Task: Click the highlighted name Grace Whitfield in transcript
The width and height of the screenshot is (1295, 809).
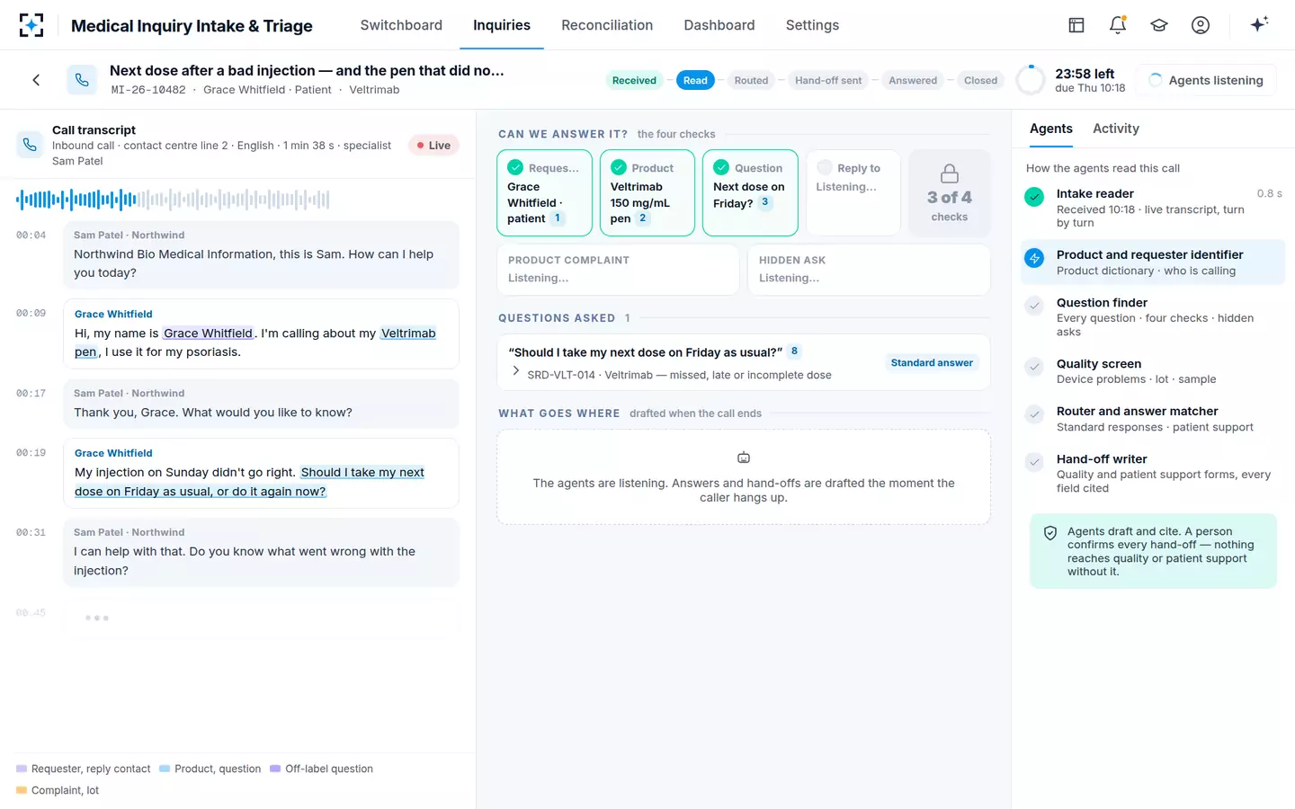Action: (x=209, y=333)
